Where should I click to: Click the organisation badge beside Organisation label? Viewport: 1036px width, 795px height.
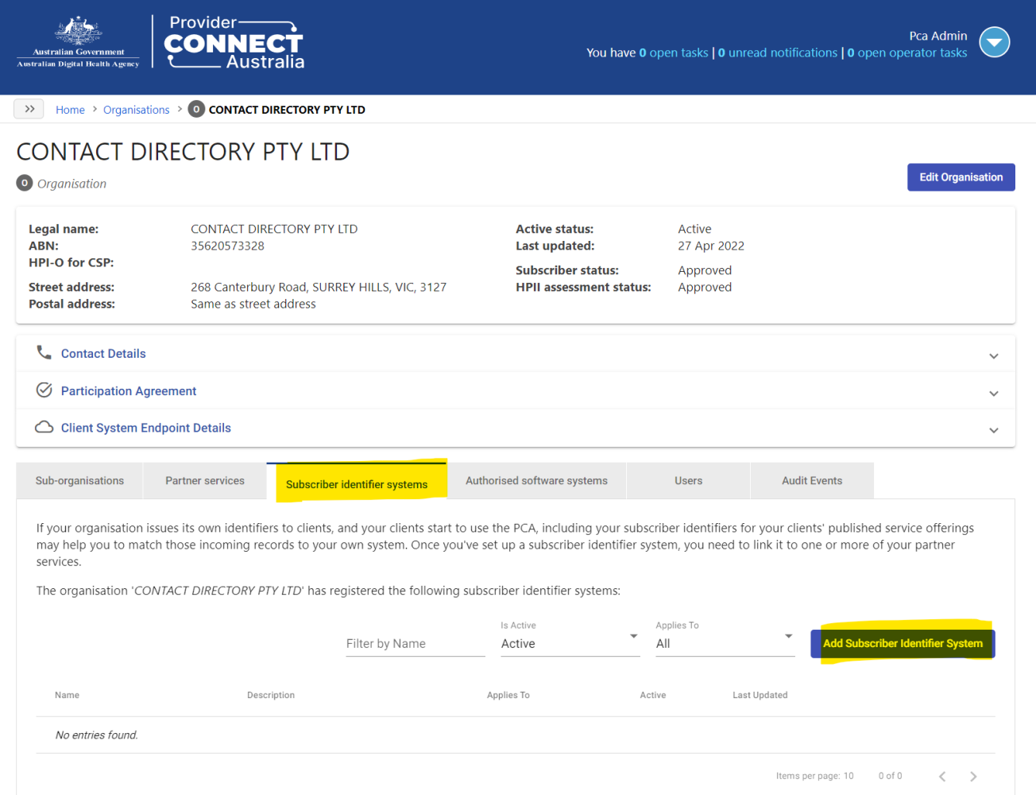pyautogui.click(x=24, y=183)
